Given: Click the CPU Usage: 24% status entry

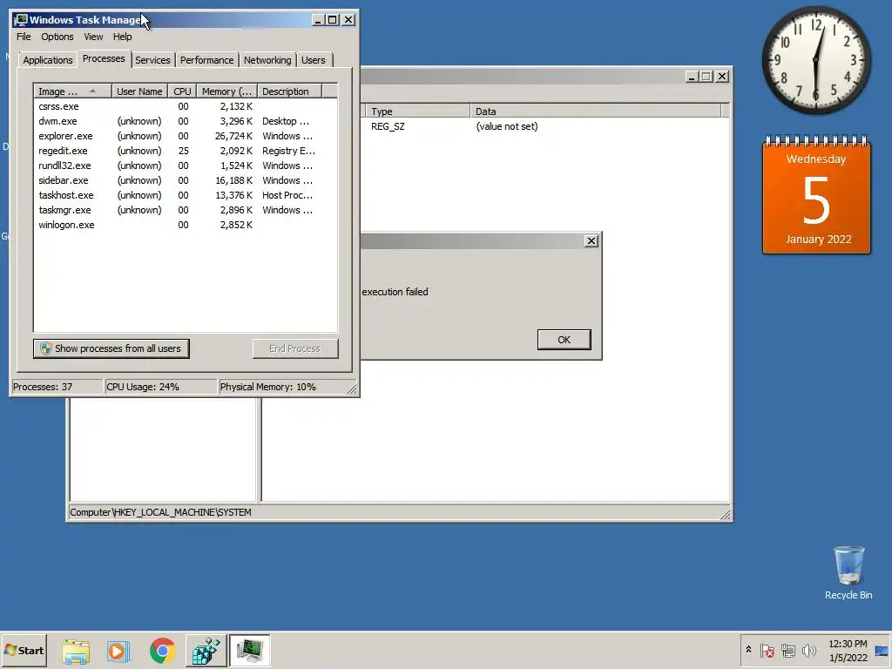Looking at the screenshot, I should [161, 387].
